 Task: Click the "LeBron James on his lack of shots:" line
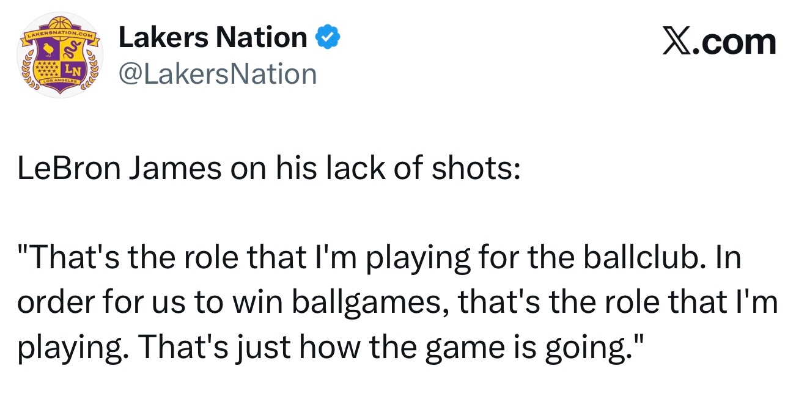(x=268, y=169)
